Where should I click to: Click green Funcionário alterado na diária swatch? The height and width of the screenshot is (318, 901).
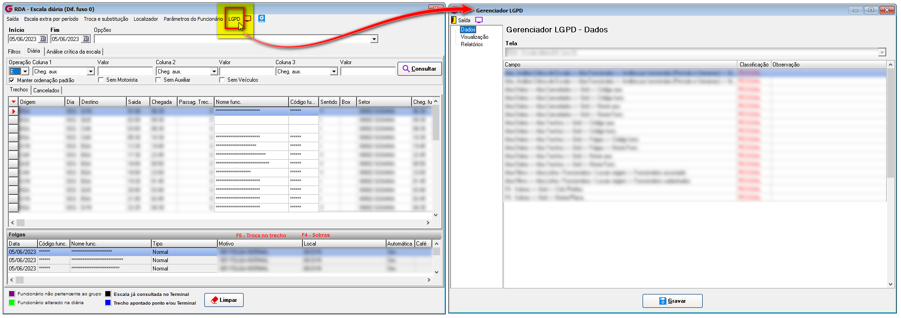coord(12,302)
